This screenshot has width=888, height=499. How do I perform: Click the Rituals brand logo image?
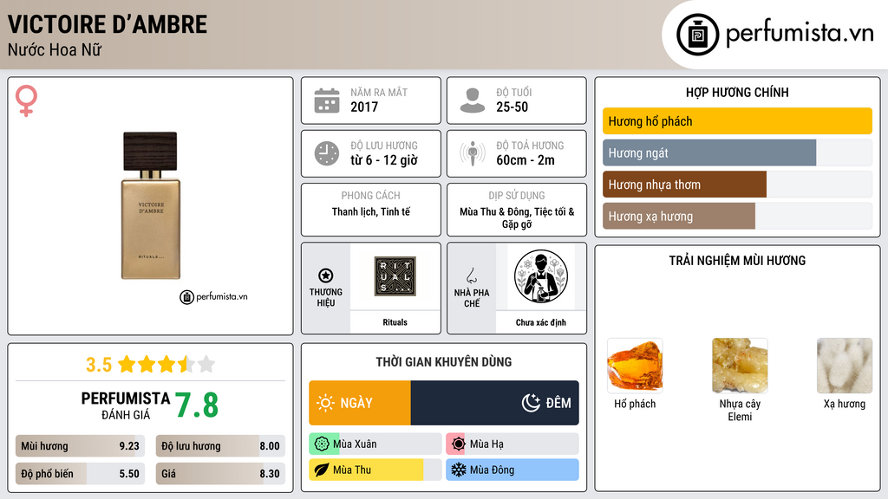click(x=395, y=276)
